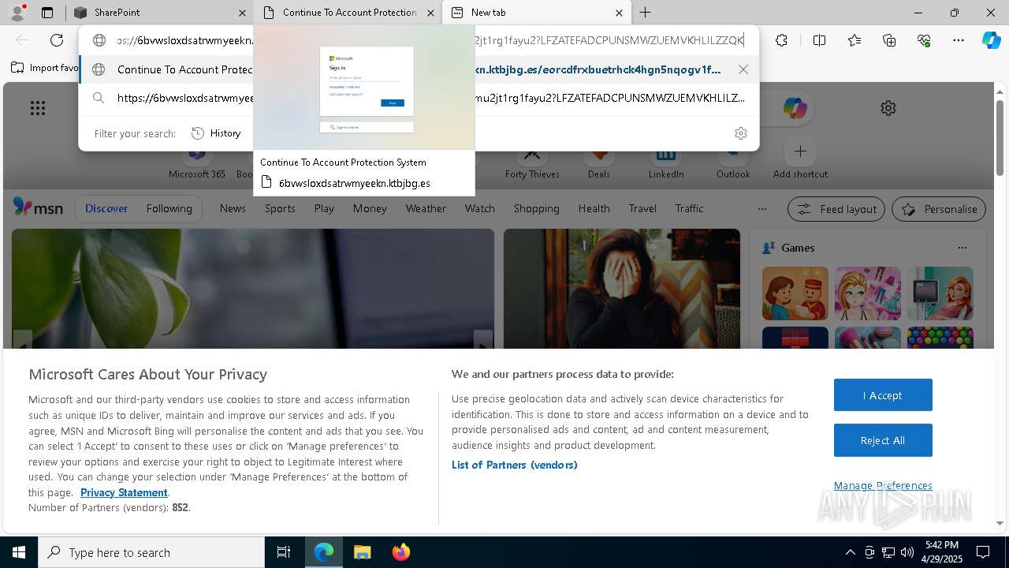Open page settings gear on new tab
The width and height of the screenshot is (1009, 568).
tap(888, 108)
